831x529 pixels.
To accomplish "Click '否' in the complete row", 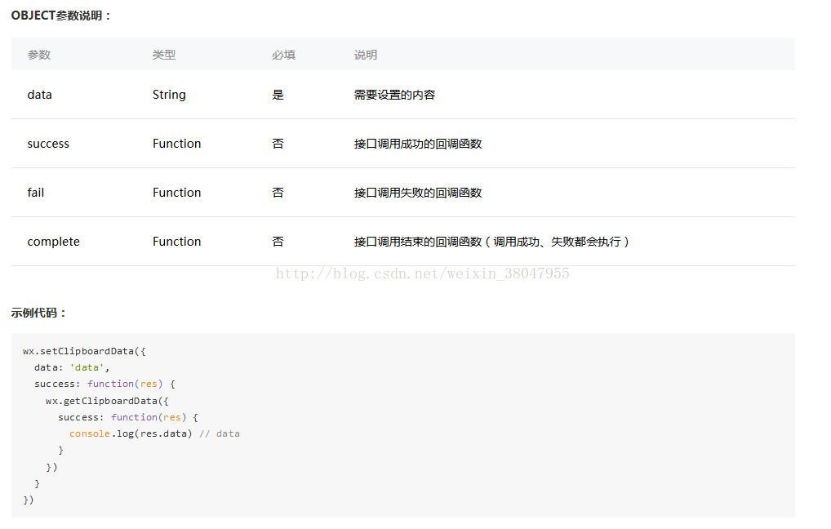I will [x=278, y=242].
